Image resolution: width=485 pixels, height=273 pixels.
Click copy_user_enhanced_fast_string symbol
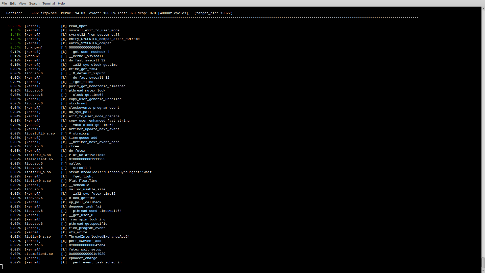pyautogui.click(x=99, y=121)
